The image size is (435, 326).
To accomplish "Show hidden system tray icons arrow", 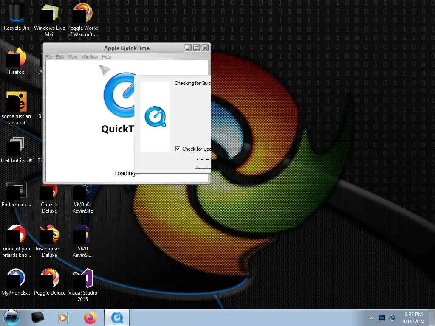I will [x=371, y=318].
